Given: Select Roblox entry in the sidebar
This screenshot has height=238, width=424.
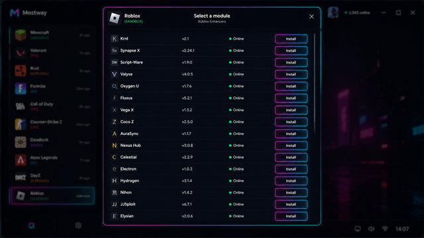Looking at the screenshot, I should click(52, 196).
